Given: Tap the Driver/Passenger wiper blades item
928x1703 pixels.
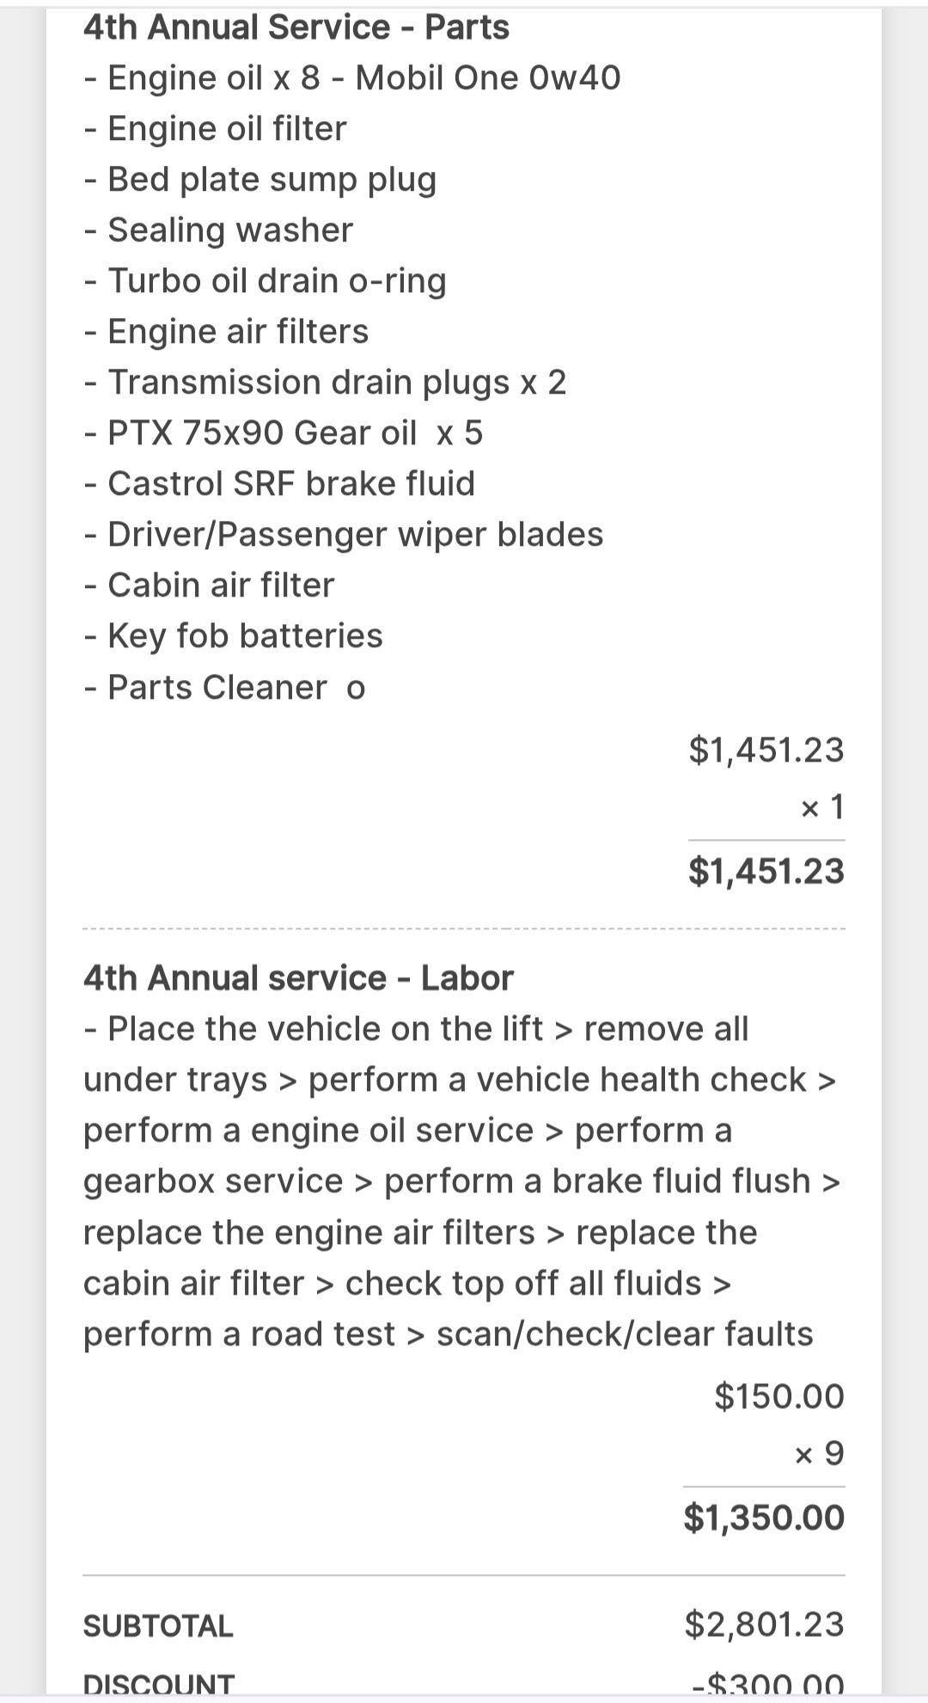Looking at the screenshot, I should coord(344,535).
